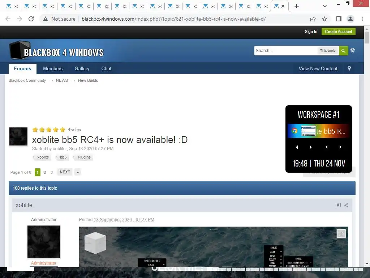Go back to previous page
The height and width of the screenshot is (278, 370).
(x=8, y=19)
